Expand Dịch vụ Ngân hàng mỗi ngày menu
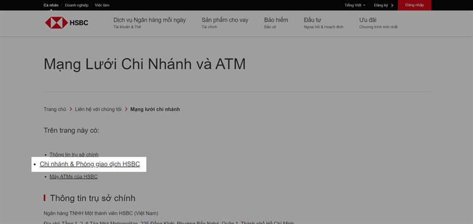The image size is (473, 224). pos(150,22)
